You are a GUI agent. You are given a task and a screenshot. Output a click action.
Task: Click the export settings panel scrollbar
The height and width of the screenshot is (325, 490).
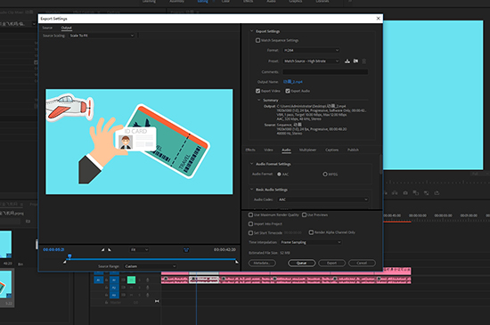pos(380,164)
